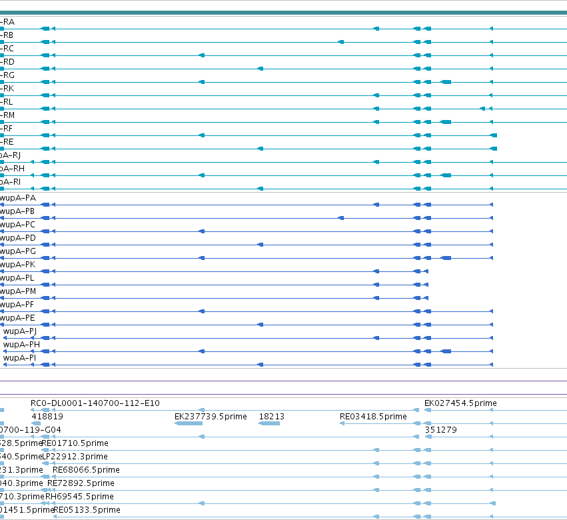
Task: Select the wupA-PF transcript label
Action: point(17,305)
